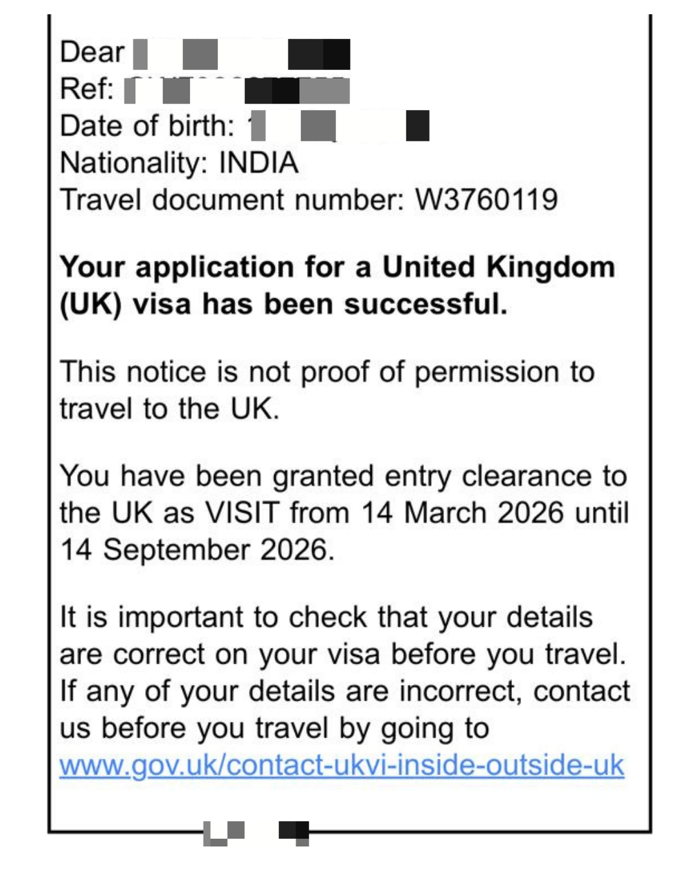Image resolution: width=700 pixels, height=875 pixels.
Task: Click the Nationality: INDIA line
Action: pyautogui.click(x=179, y=163)
